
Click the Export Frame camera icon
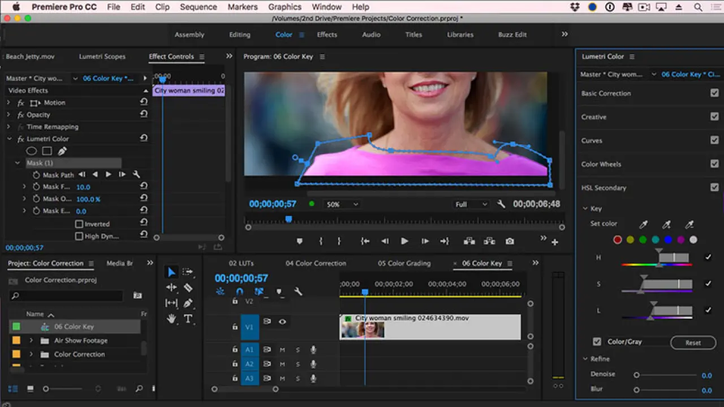pyautogui.click(x=510, y=241)
